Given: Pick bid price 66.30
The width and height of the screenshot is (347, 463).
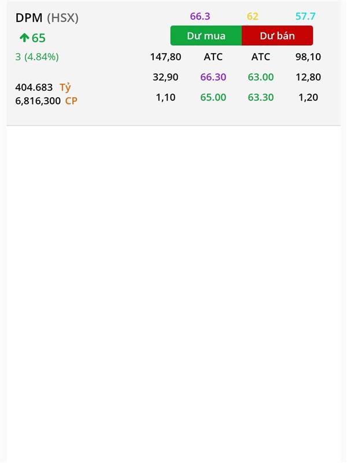Looking at the screenshot, I should pyautogui.click(x=213, y=77).
